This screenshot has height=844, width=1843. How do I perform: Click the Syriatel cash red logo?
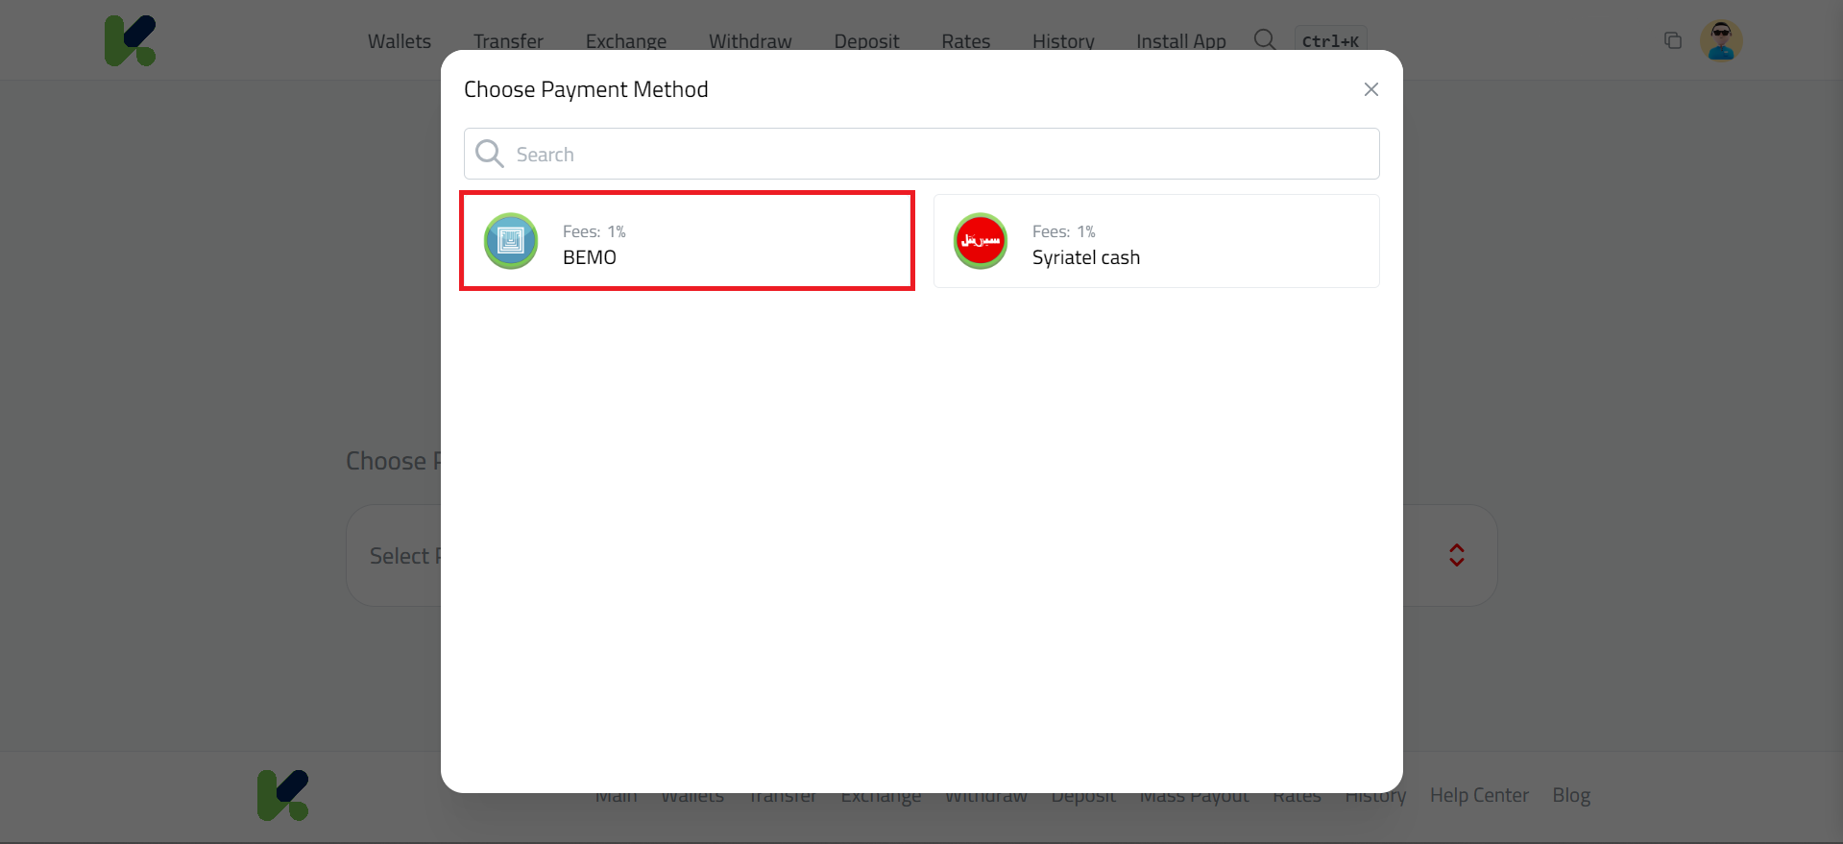981,241
